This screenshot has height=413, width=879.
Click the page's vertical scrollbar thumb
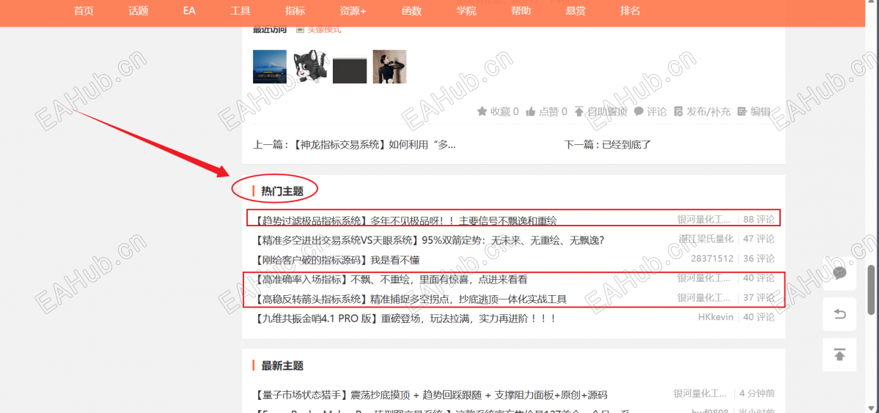coord(871,291)
